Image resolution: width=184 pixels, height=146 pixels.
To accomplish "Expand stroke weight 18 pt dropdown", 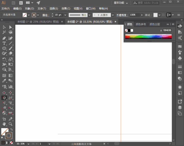I will point(65,15).
